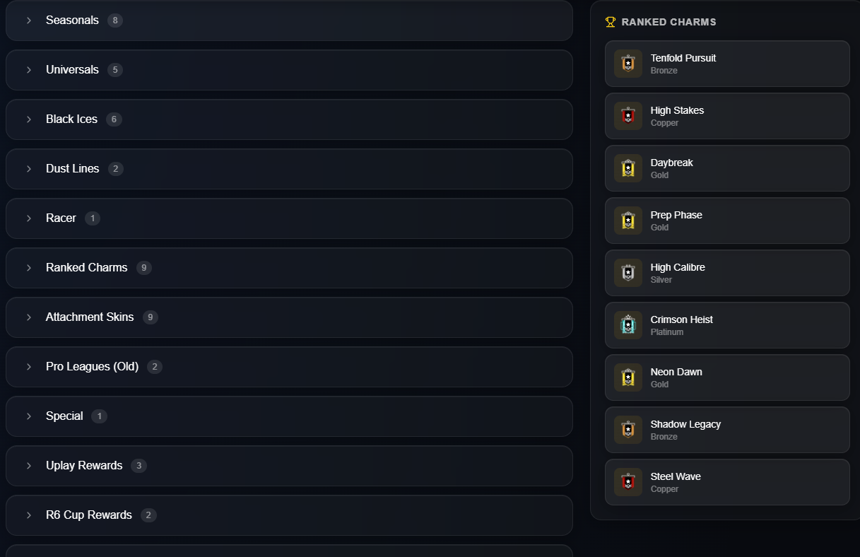The image size is (860, 557).
Task: Open the Universals category row
Action: tap(289, 70)
